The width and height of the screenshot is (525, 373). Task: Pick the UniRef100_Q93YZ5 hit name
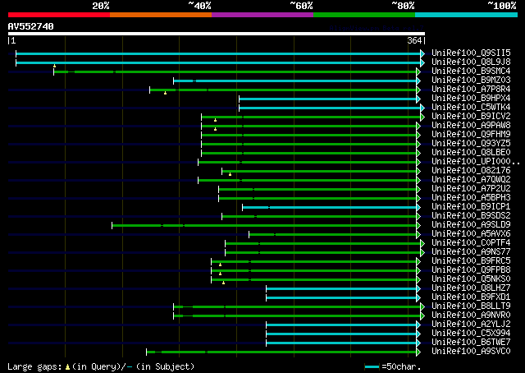[471, 144]
